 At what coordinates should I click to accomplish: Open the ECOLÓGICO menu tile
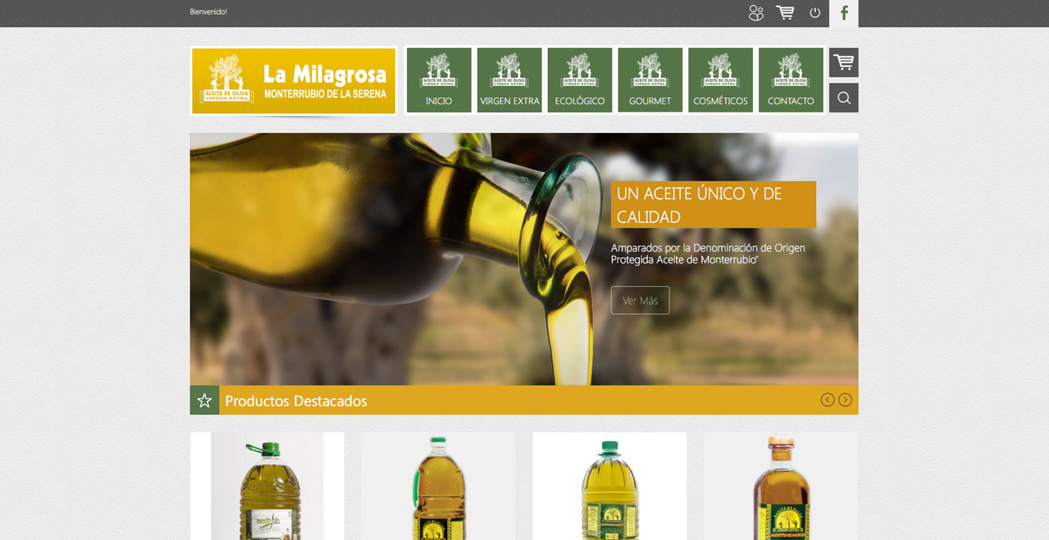click(x=580, y=80)
